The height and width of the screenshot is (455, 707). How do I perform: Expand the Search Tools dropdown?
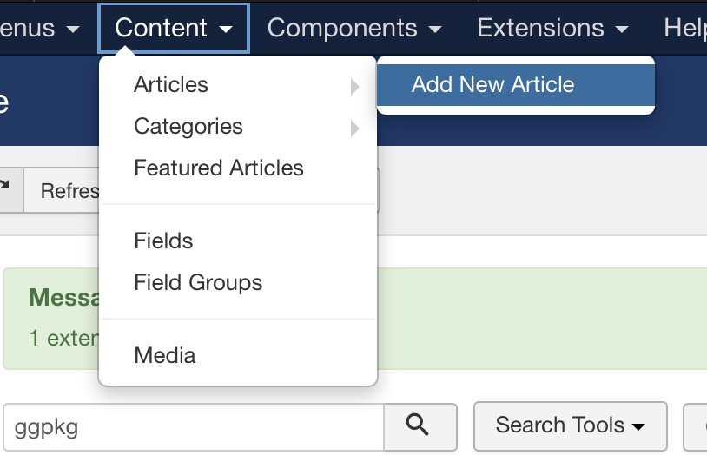[570, 425]
